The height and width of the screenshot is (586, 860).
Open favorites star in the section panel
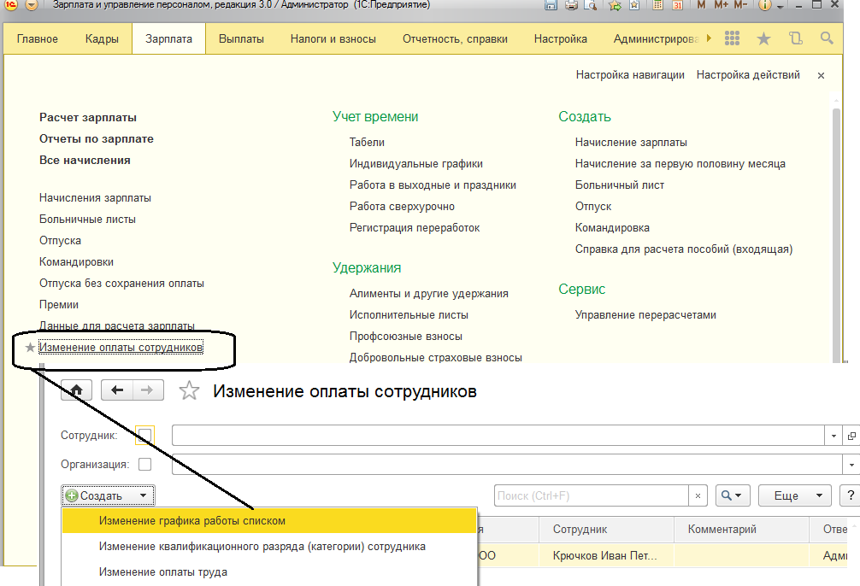click(x=763, y=39)
